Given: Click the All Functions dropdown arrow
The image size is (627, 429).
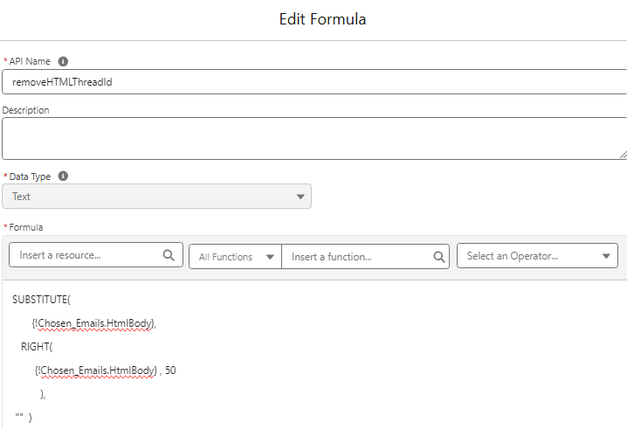Looking at the screenshot, I should pos(270,257).
